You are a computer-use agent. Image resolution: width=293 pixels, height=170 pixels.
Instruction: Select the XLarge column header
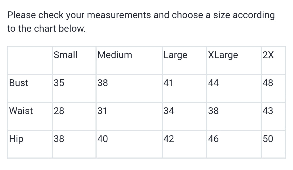tap(223, 55)
